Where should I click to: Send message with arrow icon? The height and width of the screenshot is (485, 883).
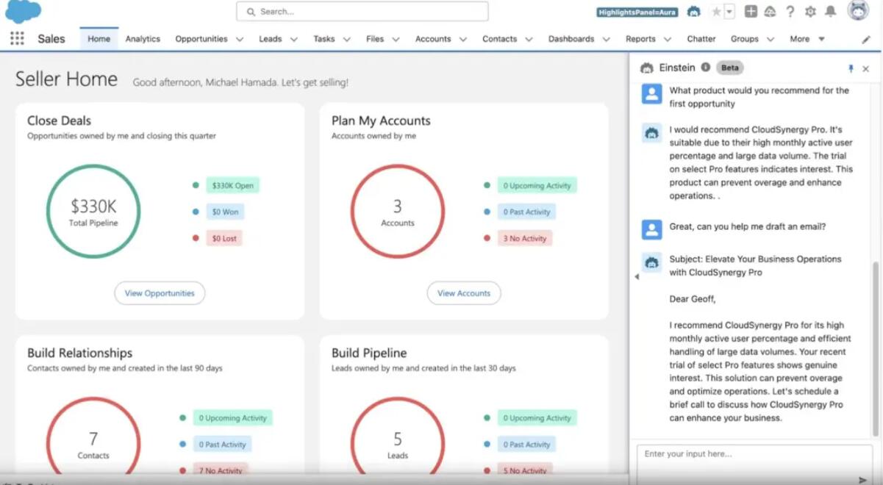click(862, 479)
